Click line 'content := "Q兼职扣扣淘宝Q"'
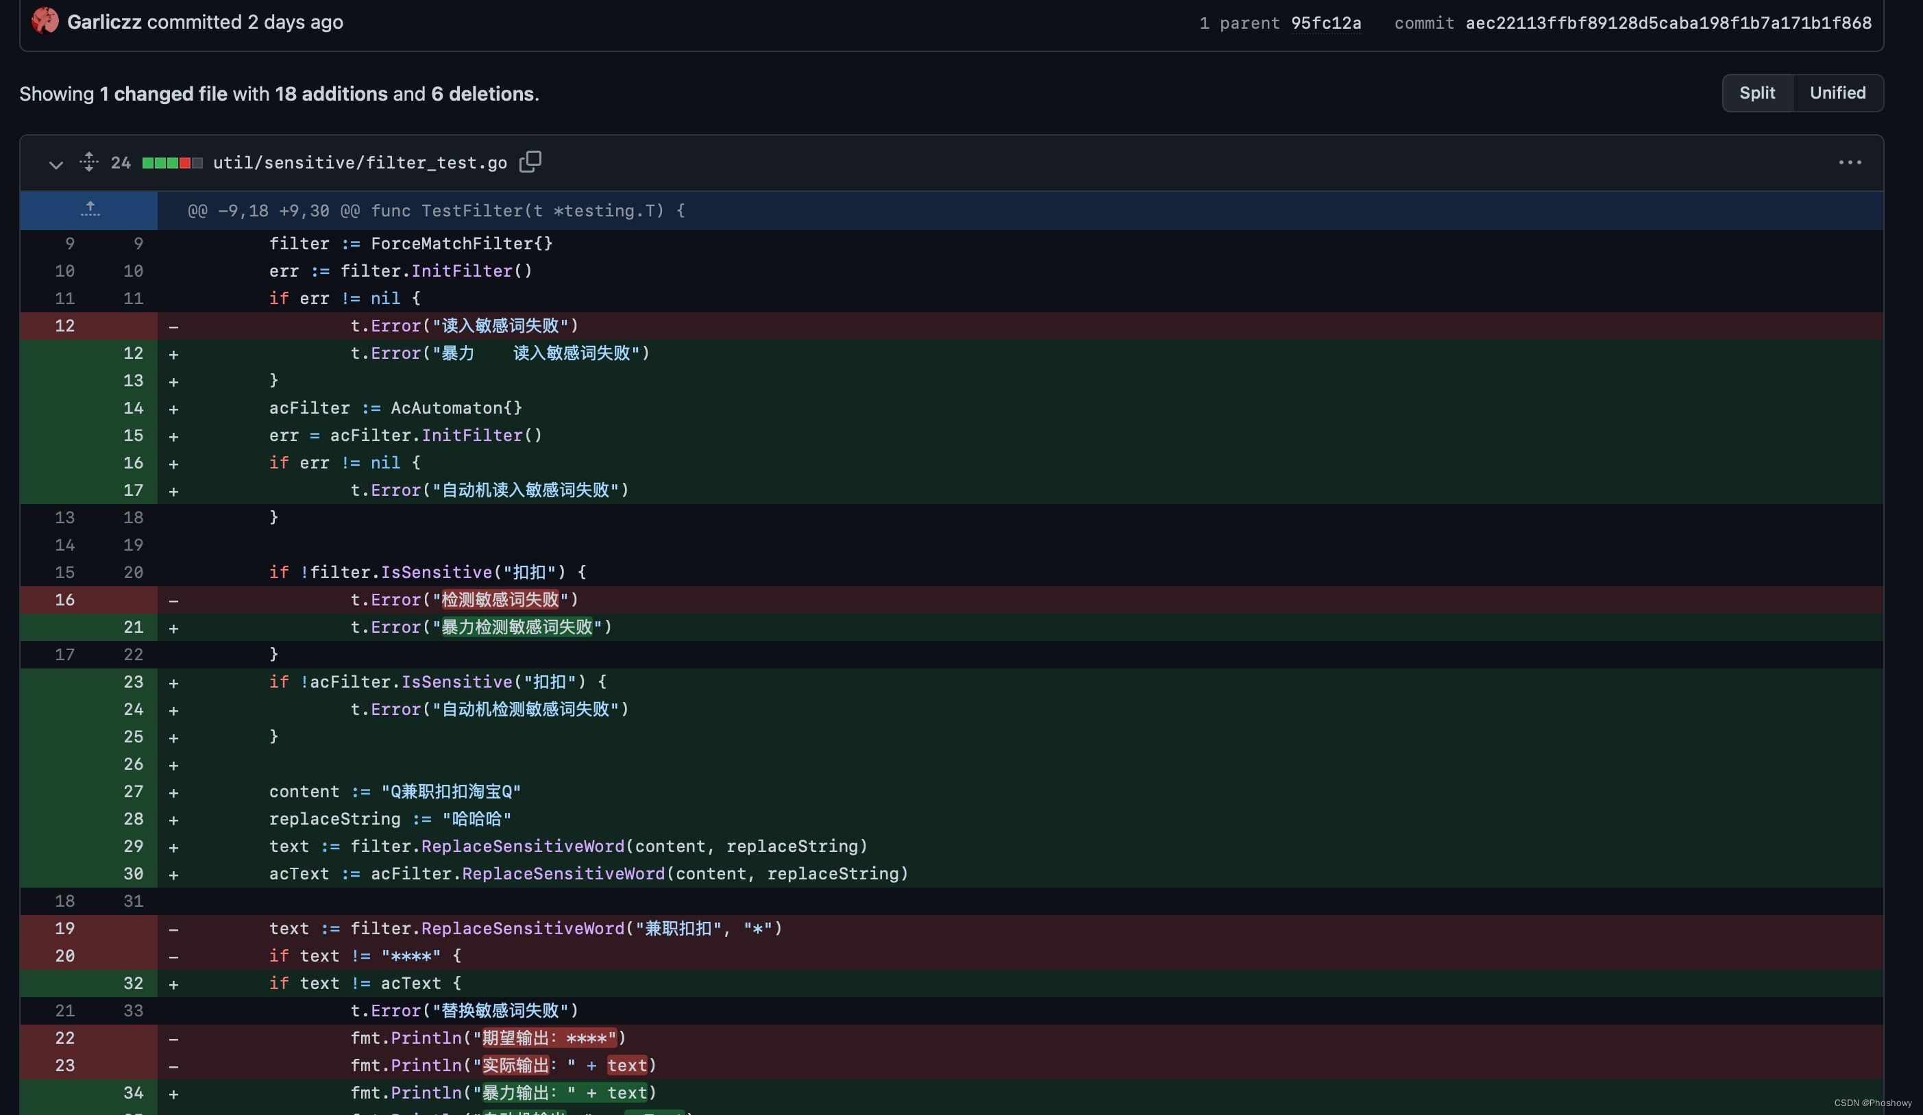 395,792
